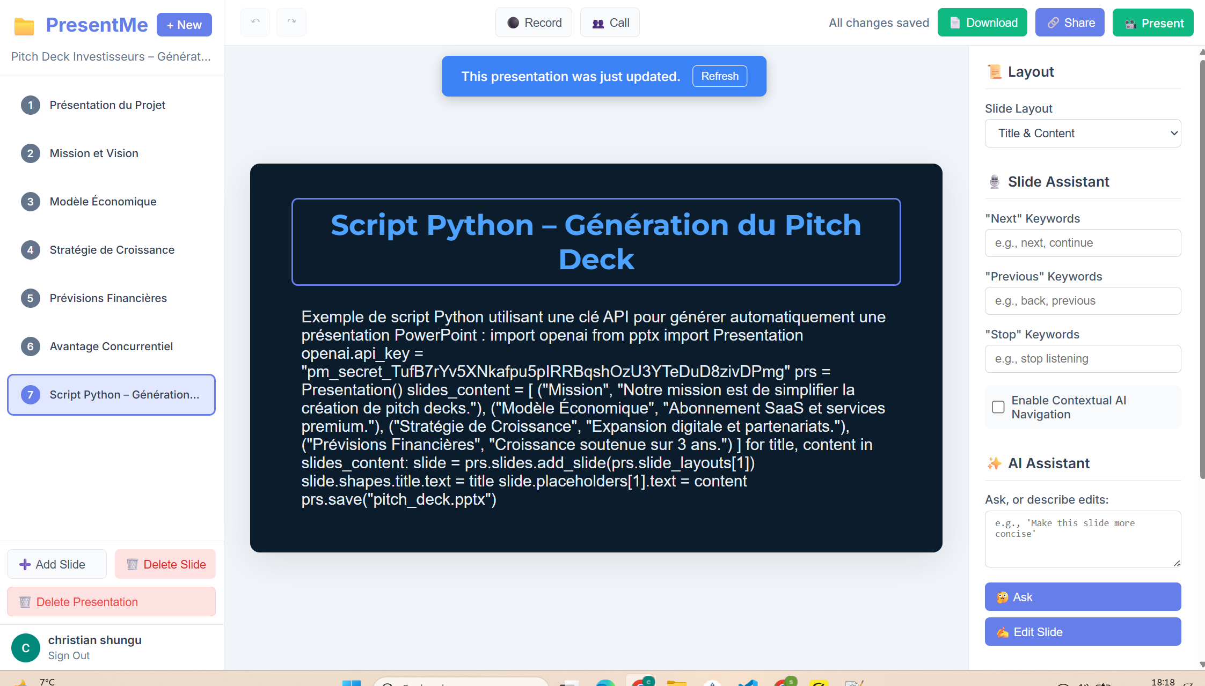Open the Call feature
This screenshot has height=686, width=1205.
click(610, 23)
